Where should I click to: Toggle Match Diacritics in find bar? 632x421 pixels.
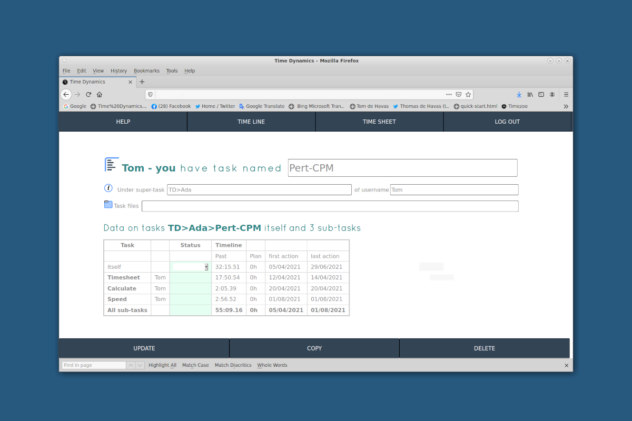(x=233, y=365)
